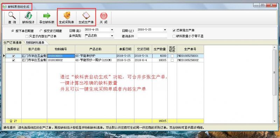Click the 产品名称 column header

pos(96,49)
